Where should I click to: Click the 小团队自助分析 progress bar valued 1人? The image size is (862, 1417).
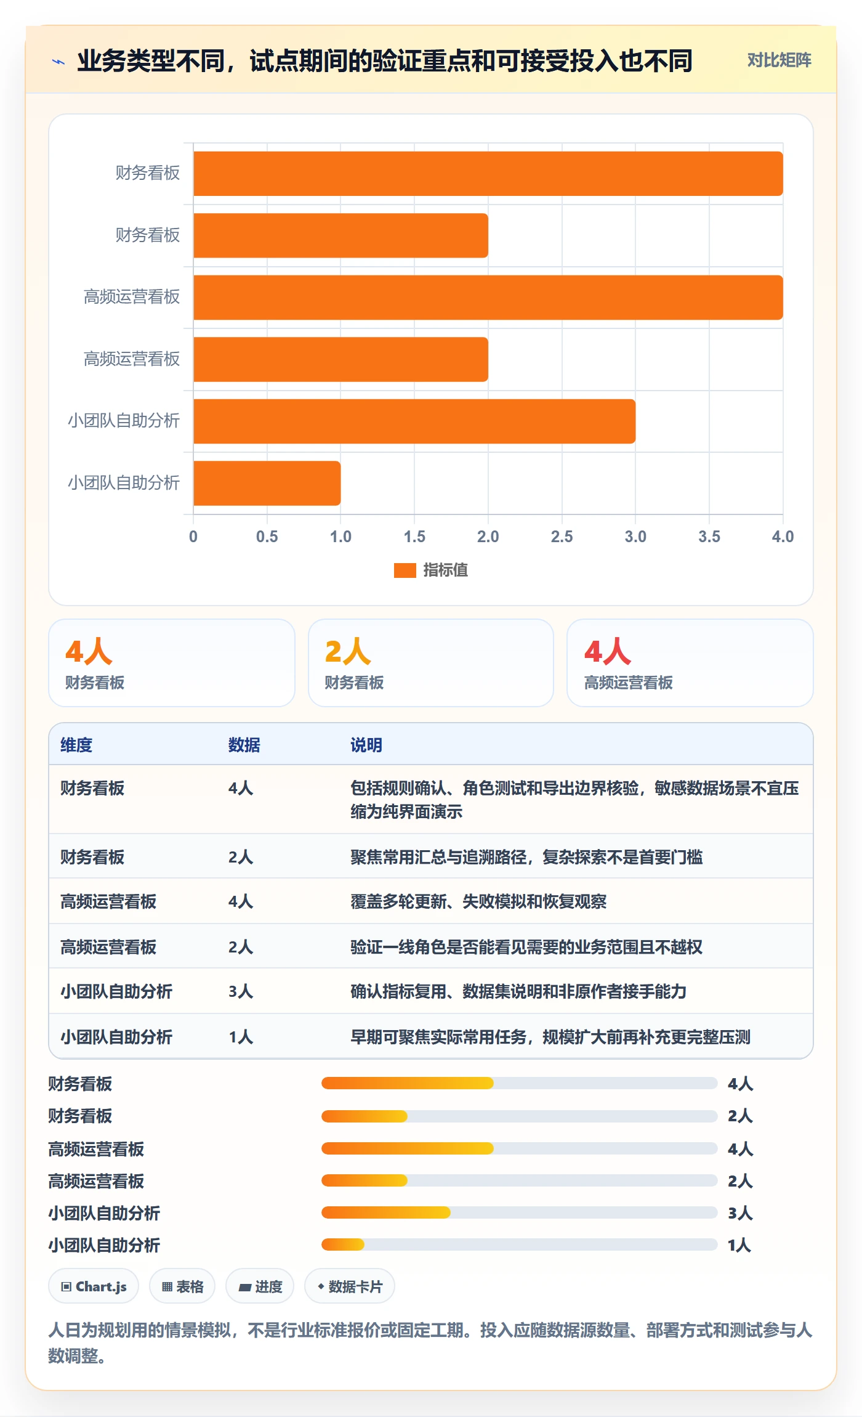point(520,1244)
